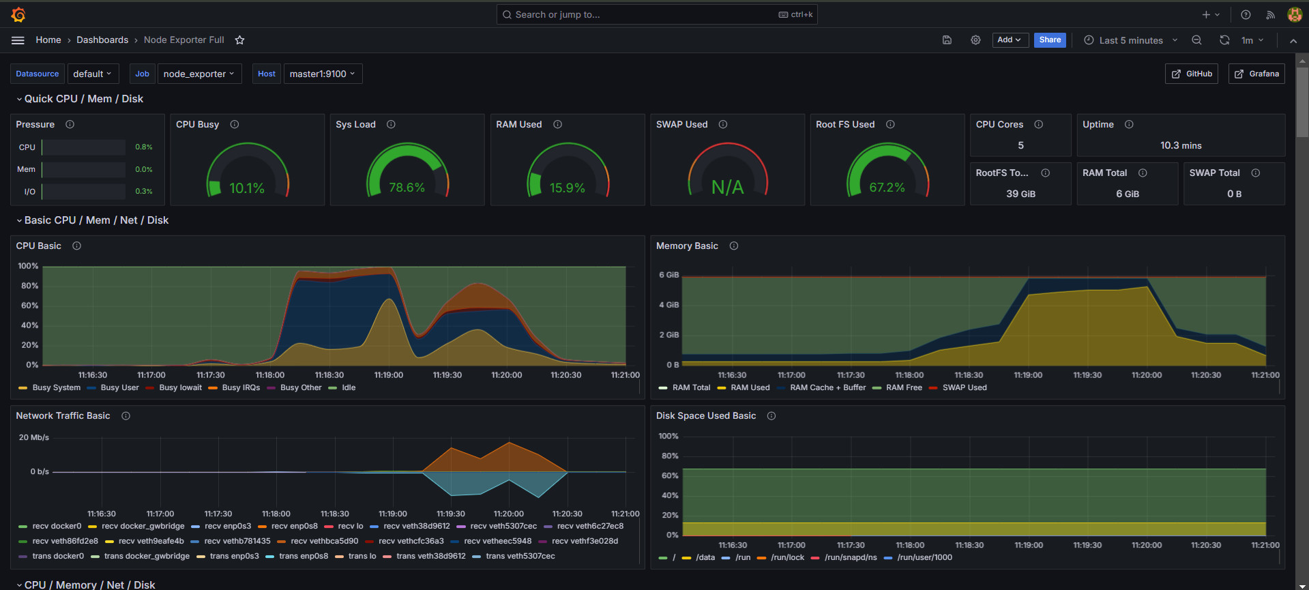Click the Grafana logo icon
Image resolution: width=1309 pixels, height=590 pixels.
(18, 14)
